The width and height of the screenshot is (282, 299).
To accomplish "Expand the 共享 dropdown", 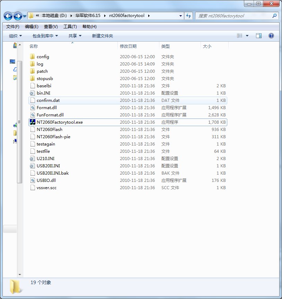I will click(x=75, y=36).
